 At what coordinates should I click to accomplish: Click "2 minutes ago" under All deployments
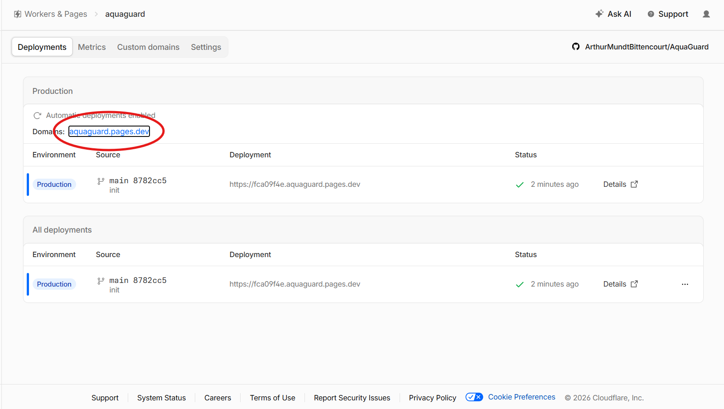(555, 284)
